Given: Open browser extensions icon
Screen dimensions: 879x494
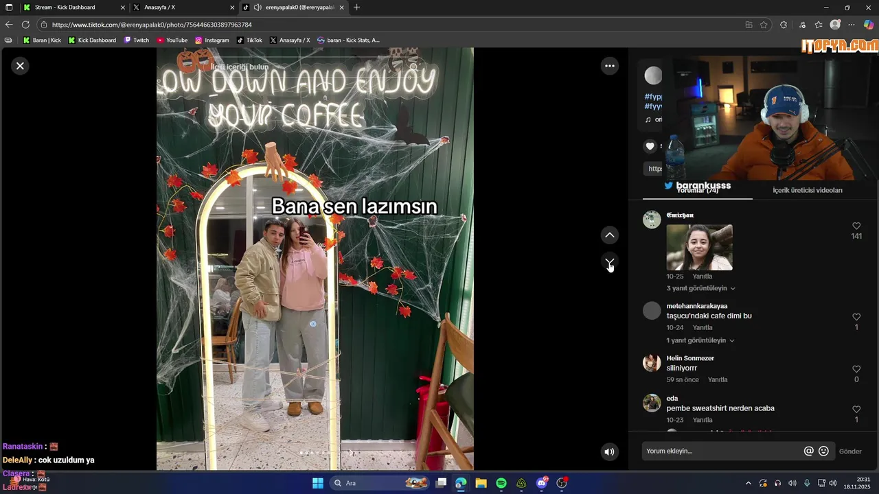Looking at the screenshot, I should click(x=784, y=25).
